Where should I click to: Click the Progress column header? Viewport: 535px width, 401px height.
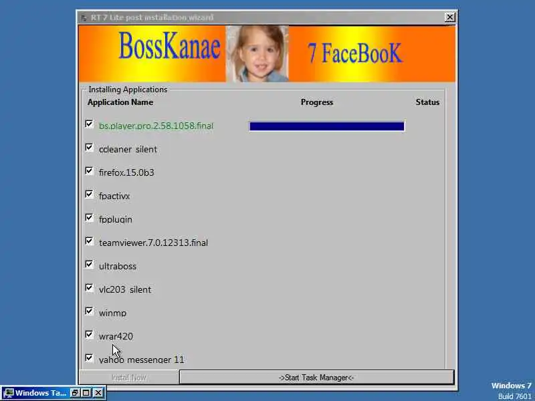coord(316,102)
